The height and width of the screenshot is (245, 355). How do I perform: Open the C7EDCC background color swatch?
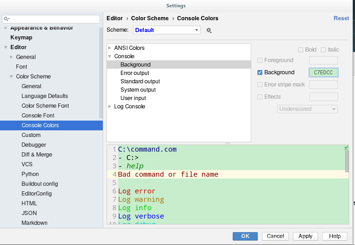coord(323,72)
